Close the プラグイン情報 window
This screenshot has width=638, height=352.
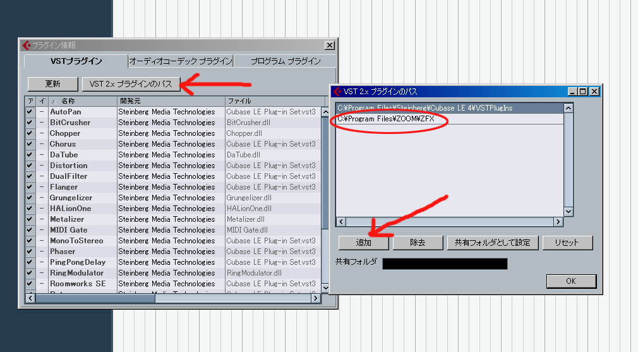[330, 45]
